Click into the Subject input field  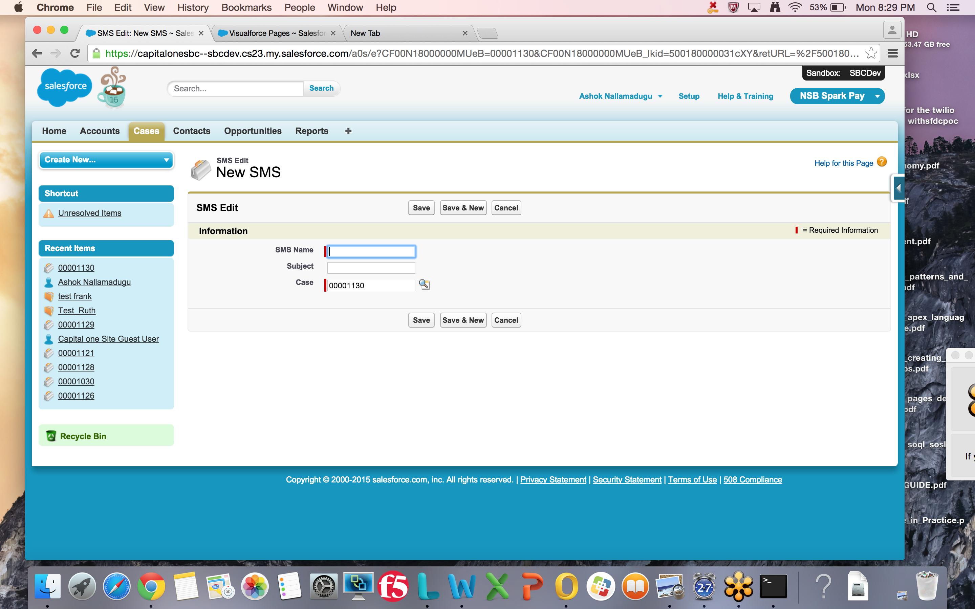click(371, 268)
